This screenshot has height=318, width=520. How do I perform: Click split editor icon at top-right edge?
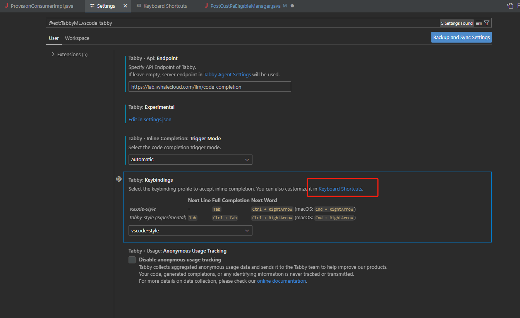click(x=518, y=6)
